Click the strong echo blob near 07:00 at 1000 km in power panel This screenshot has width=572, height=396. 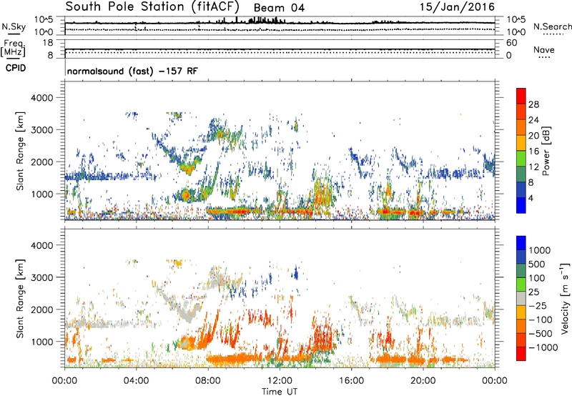[186, 194]
